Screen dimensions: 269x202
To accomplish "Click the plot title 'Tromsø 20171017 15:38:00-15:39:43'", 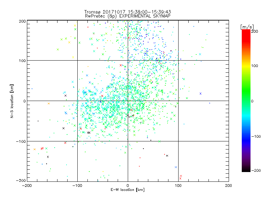I will [127, 12].
